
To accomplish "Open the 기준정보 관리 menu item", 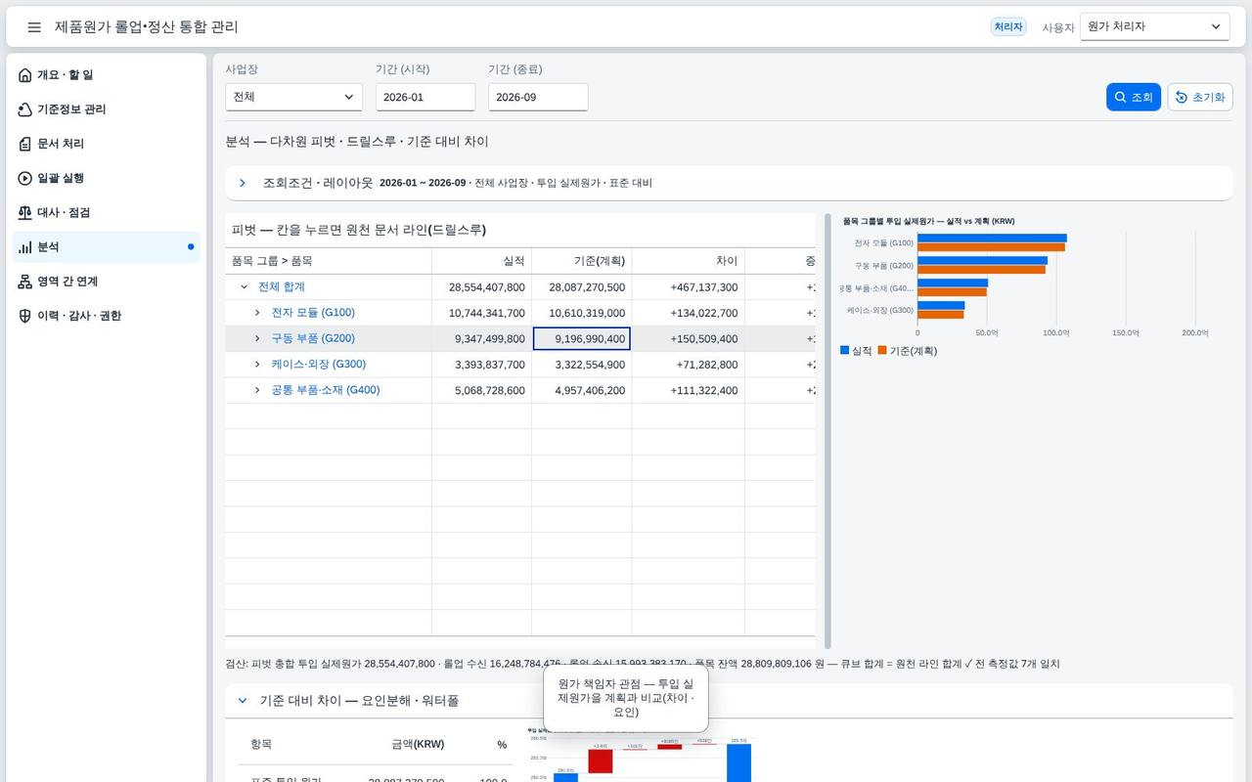I will tap(107, 109).
